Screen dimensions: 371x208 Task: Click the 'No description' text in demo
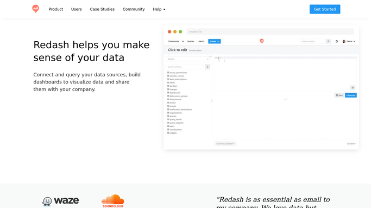[x=195, y=50]
